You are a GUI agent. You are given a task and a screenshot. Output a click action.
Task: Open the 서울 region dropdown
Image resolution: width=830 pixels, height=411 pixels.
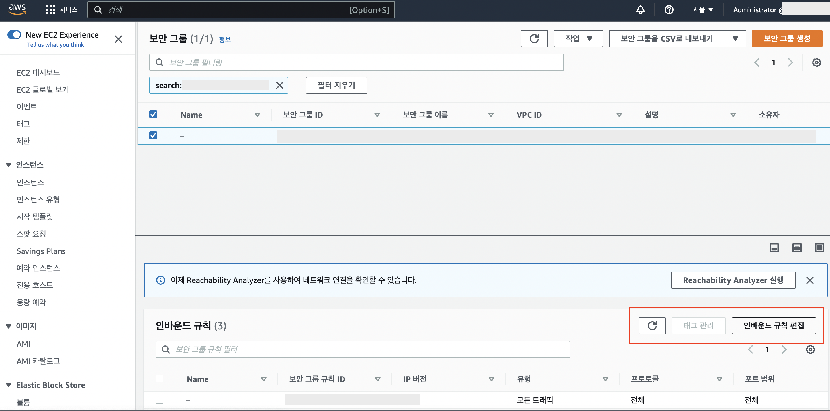(x=703, y=10)
